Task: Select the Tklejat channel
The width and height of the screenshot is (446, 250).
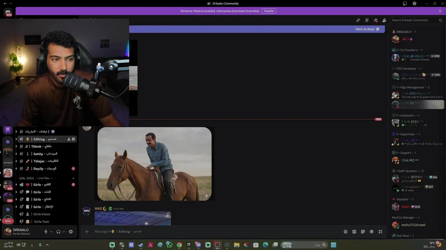Action: tap(46, 161)
